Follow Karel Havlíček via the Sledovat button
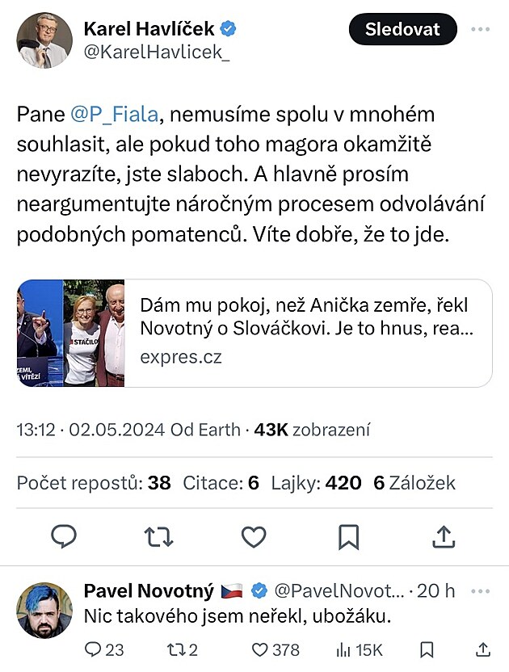Viewport: 509px width, 672px height. 402,29
